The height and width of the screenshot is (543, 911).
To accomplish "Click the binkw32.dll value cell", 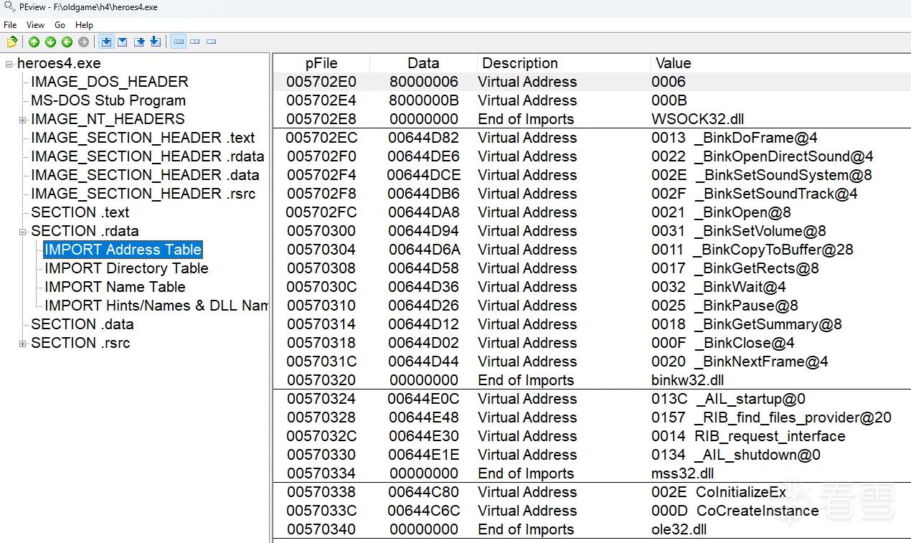I will (x=688, y=380).
